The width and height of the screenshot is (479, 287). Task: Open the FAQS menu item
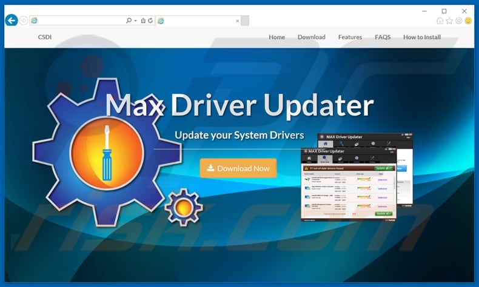[x=383, y=37]
